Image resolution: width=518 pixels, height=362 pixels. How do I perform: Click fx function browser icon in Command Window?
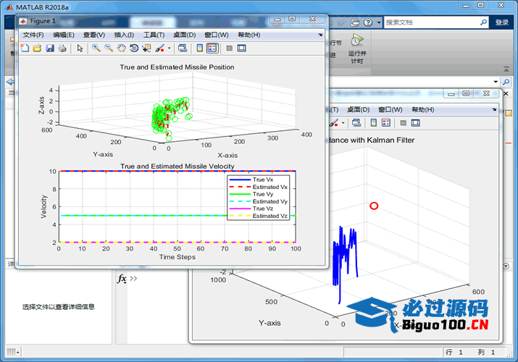point(122,279)
